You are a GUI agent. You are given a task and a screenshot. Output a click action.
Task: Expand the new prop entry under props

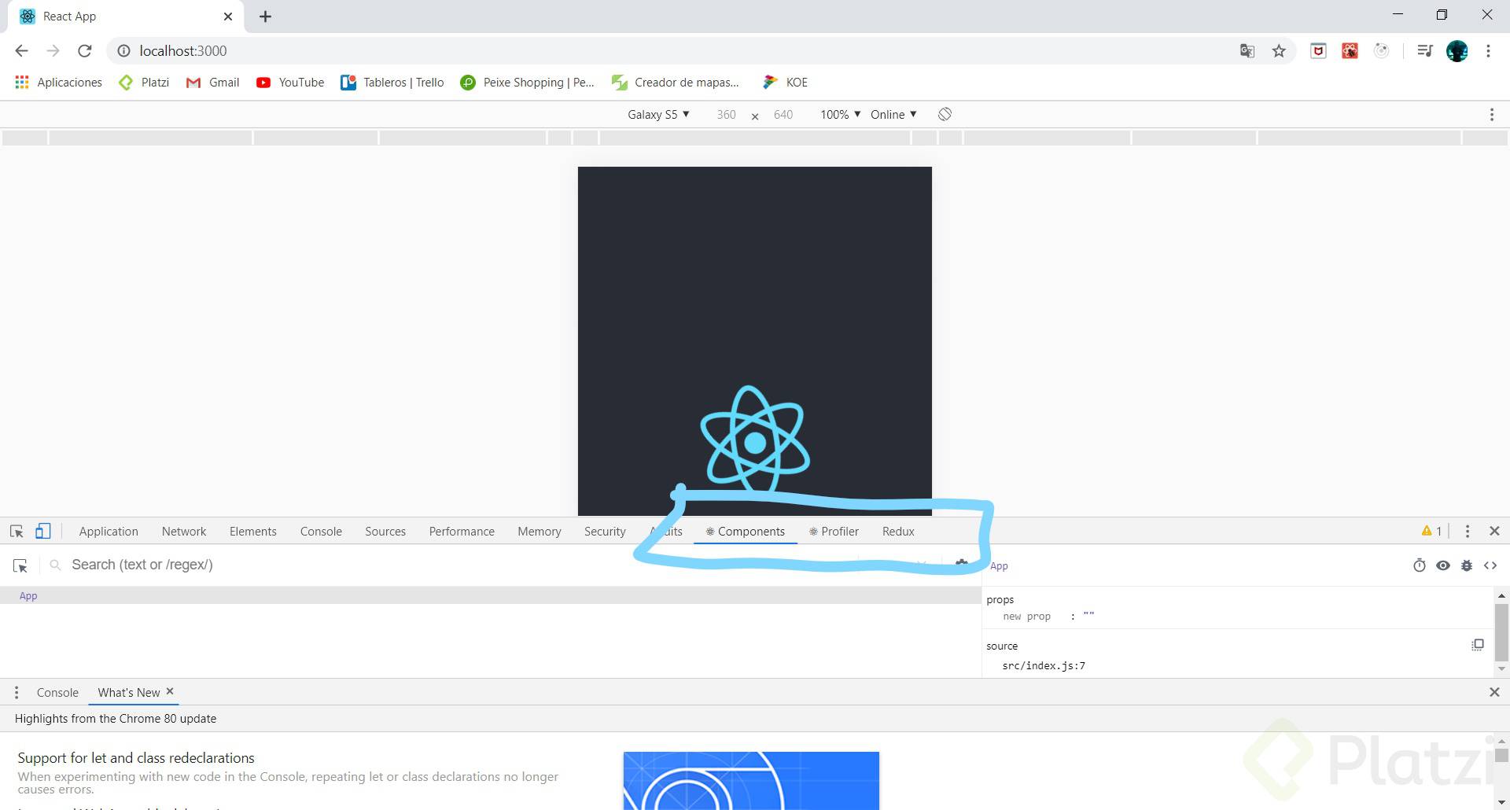(1025, 616)
